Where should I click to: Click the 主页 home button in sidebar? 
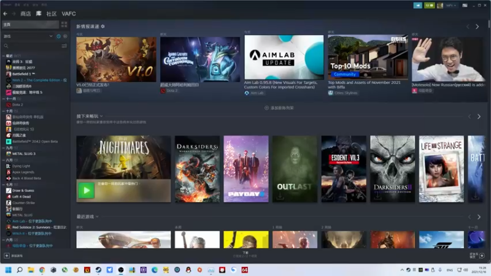click(30, 25)
